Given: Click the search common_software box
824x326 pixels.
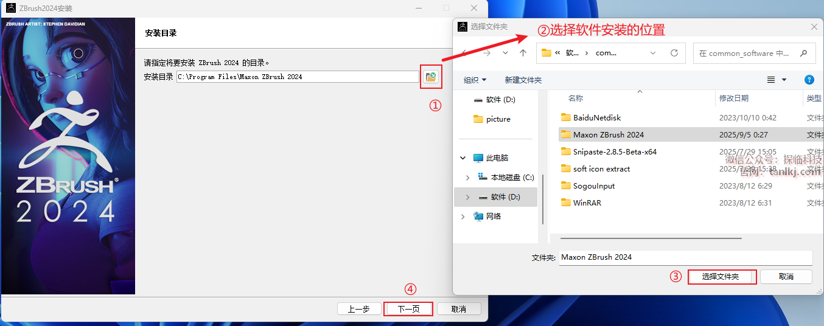Looking at the screenshot, I should pyautogui.click(x=754, y=53).
